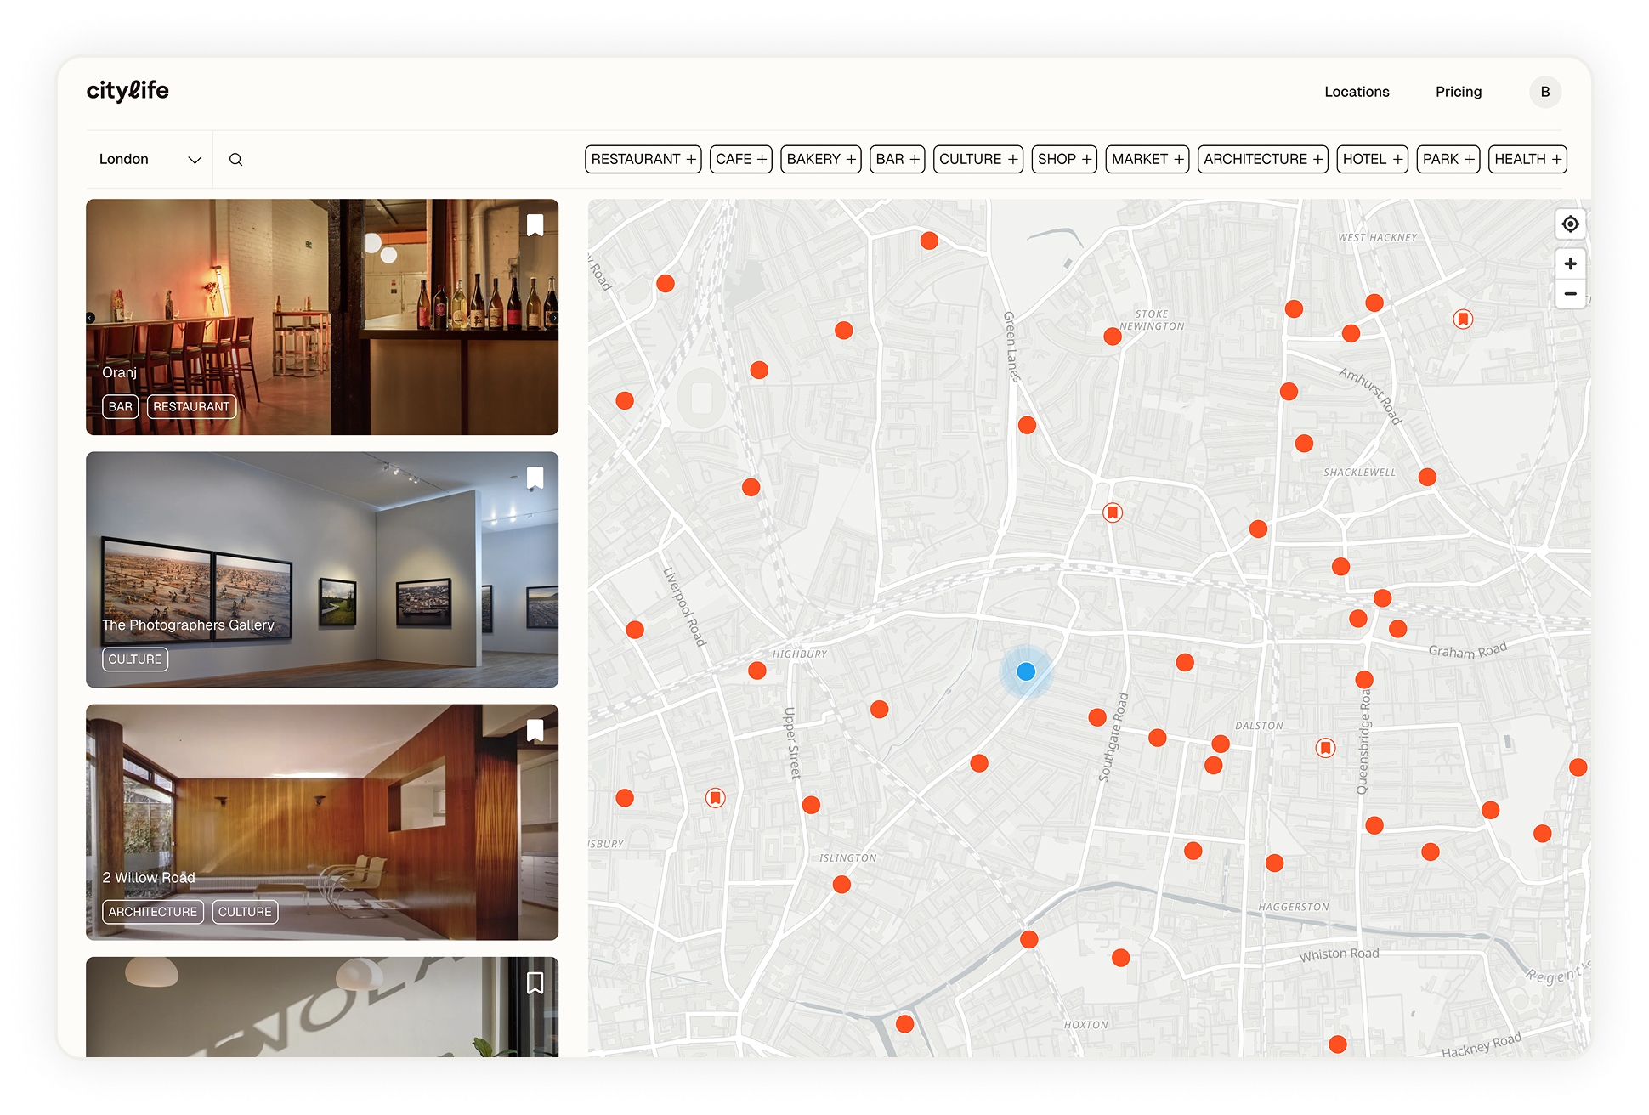
Task: Click CULTURE tag on 2 Willow Road card
Action: pyautogui.click(x=245, y=912)
